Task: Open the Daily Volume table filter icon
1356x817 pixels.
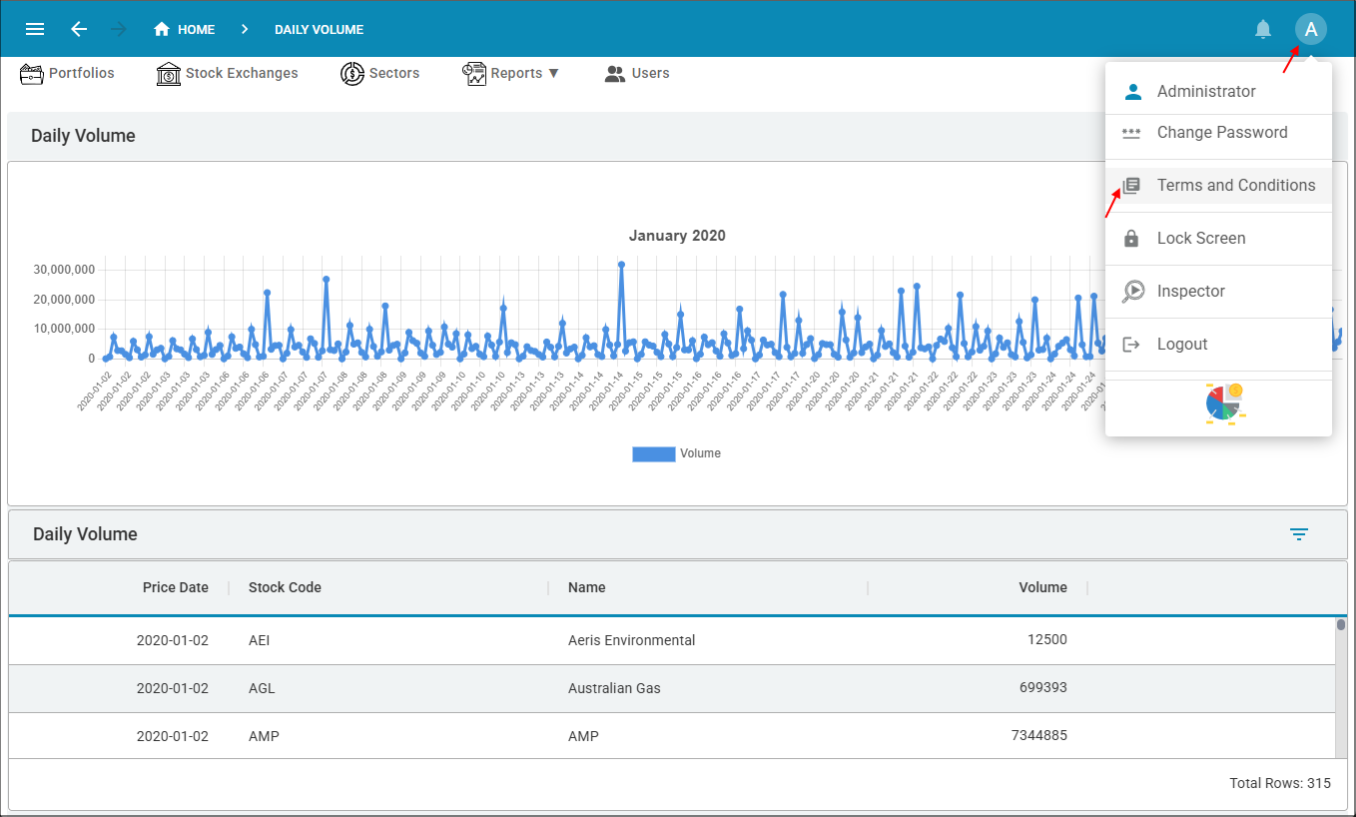Action: point(1298,534)
